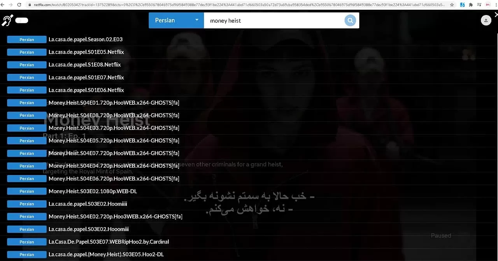The height and width of the screenshot is (261, 498).
Task: Click Persian tag of S04E02.720p.Hoo3WEB row
Action: 27,217
